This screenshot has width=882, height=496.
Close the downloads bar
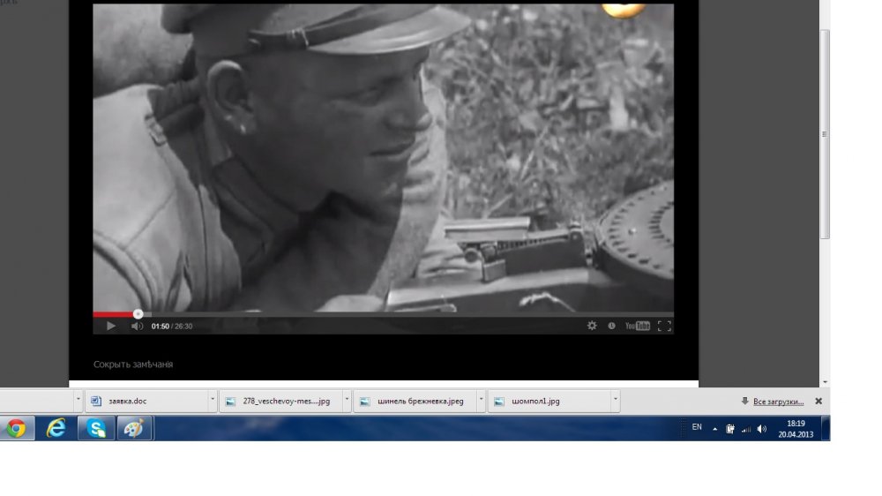pyautogui.click(x=818, y=401)
